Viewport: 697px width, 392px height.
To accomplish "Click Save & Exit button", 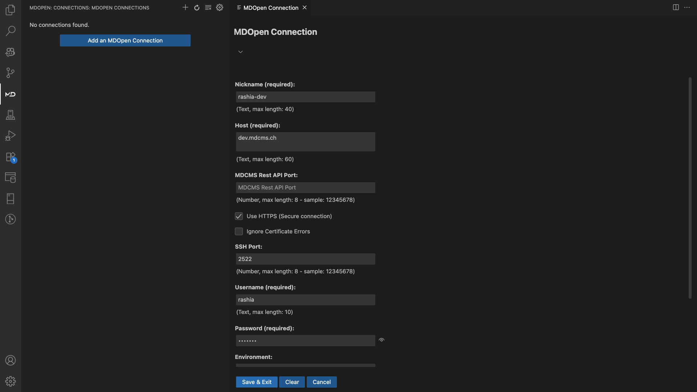I will tap(256, 382).
